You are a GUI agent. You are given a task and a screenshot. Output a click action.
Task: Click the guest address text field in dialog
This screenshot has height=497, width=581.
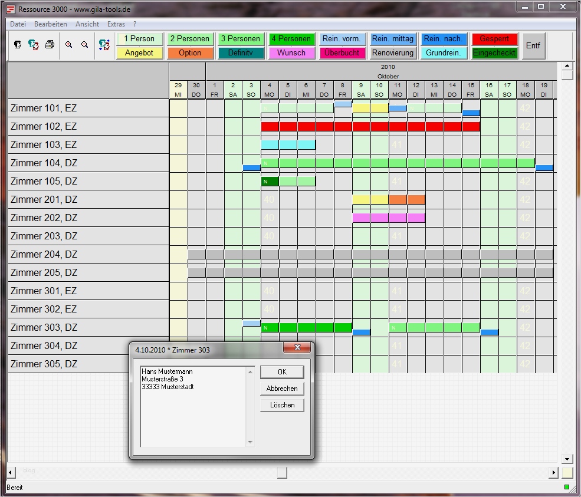[x=193, y=407]
